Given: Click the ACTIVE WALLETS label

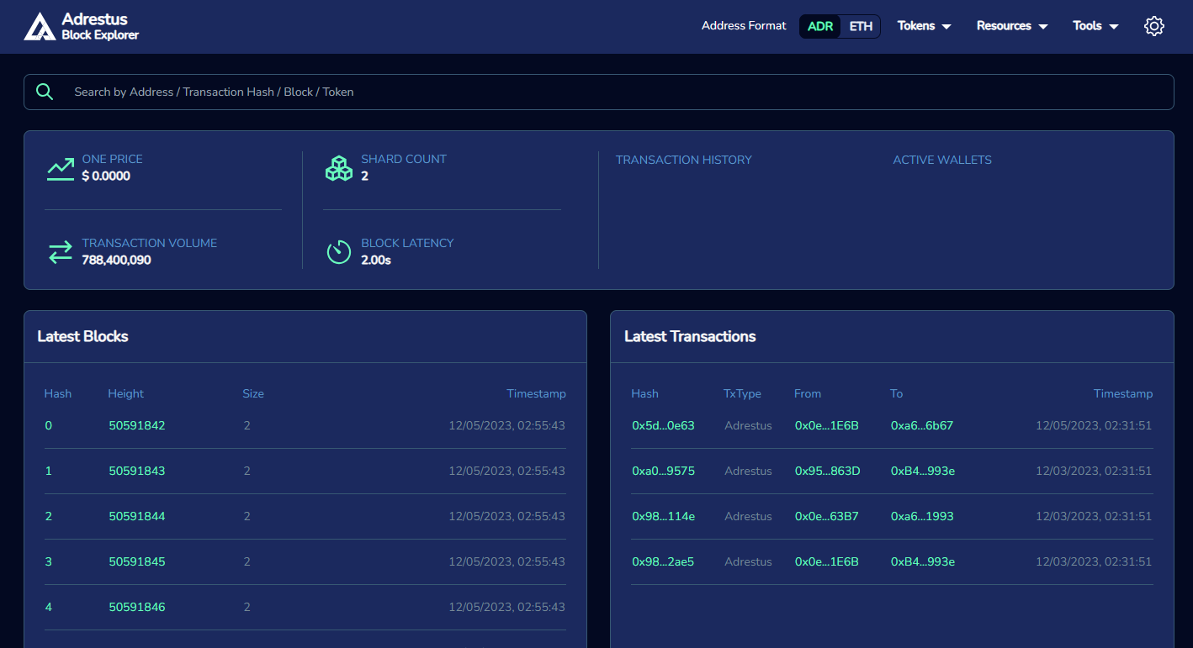Looking at the screenshot, I should tap(942, 160).
